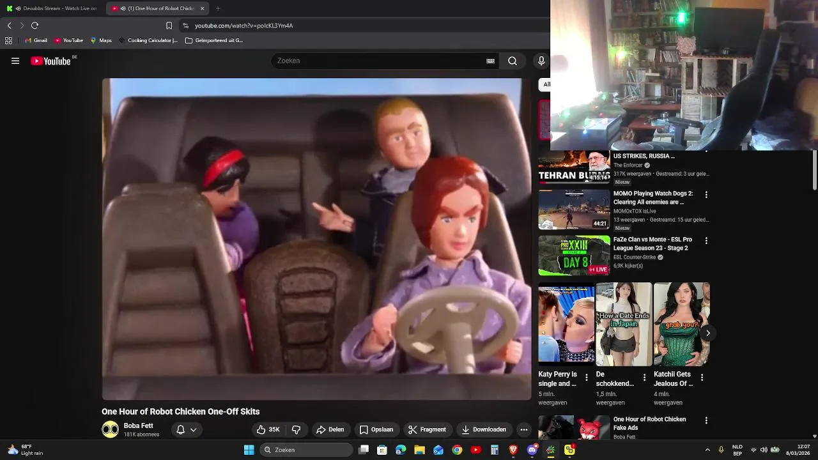Open site settings icon left of URL
Screen dimensions: 818x460
185,26
